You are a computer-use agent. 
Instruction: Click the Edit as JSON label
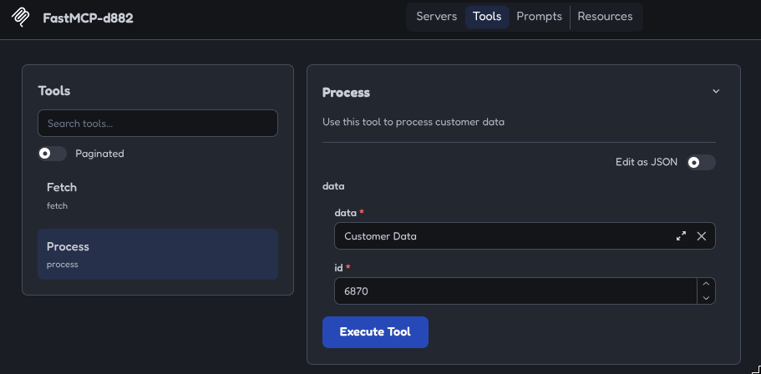coord(647,163)
